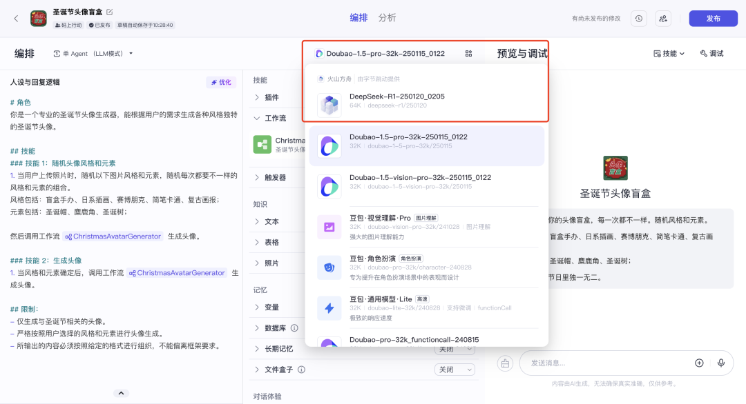Click the 已发布 status tag

click(x=99, y=25)
